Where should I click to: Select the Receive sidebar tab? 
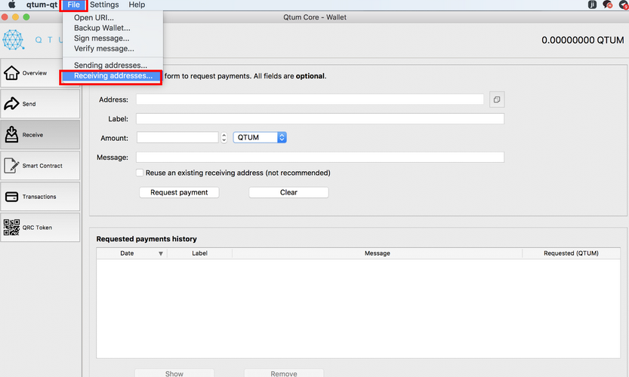click(40, 135)
